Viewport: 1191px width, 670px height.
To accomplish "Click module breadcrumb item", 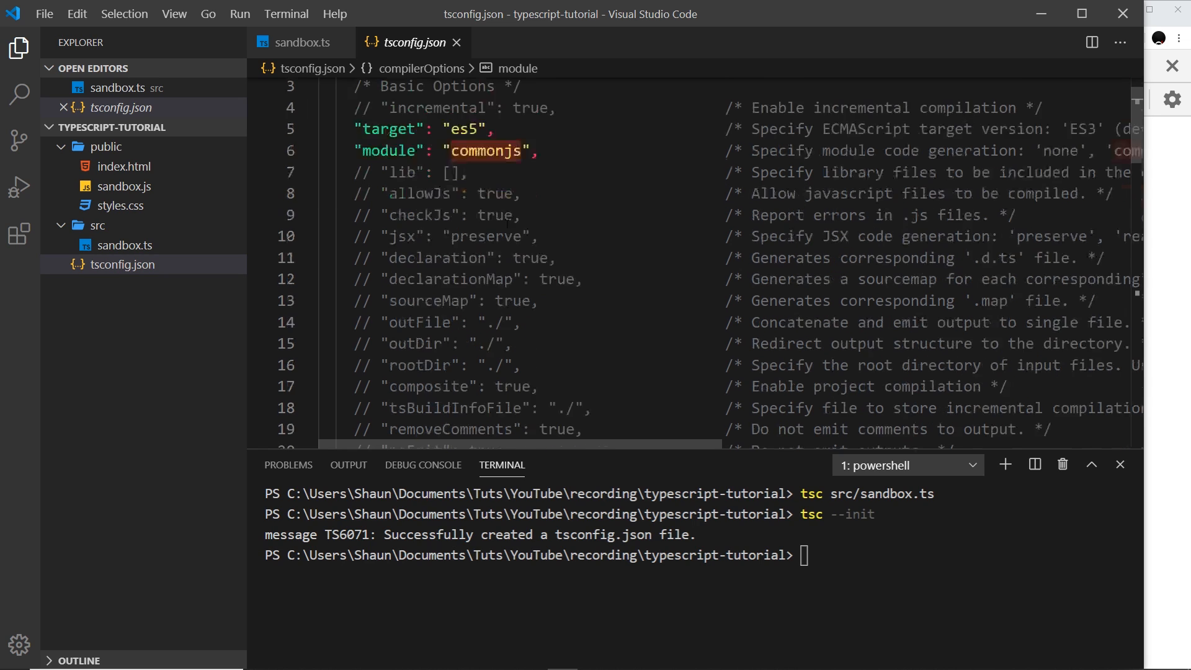I will (x=517, y=68).
